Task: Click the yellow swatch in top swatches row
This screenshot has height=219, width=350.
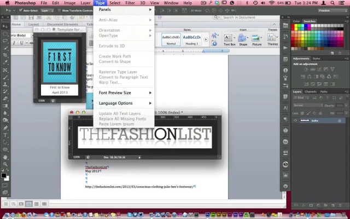Action: click(x=296, y=26)
